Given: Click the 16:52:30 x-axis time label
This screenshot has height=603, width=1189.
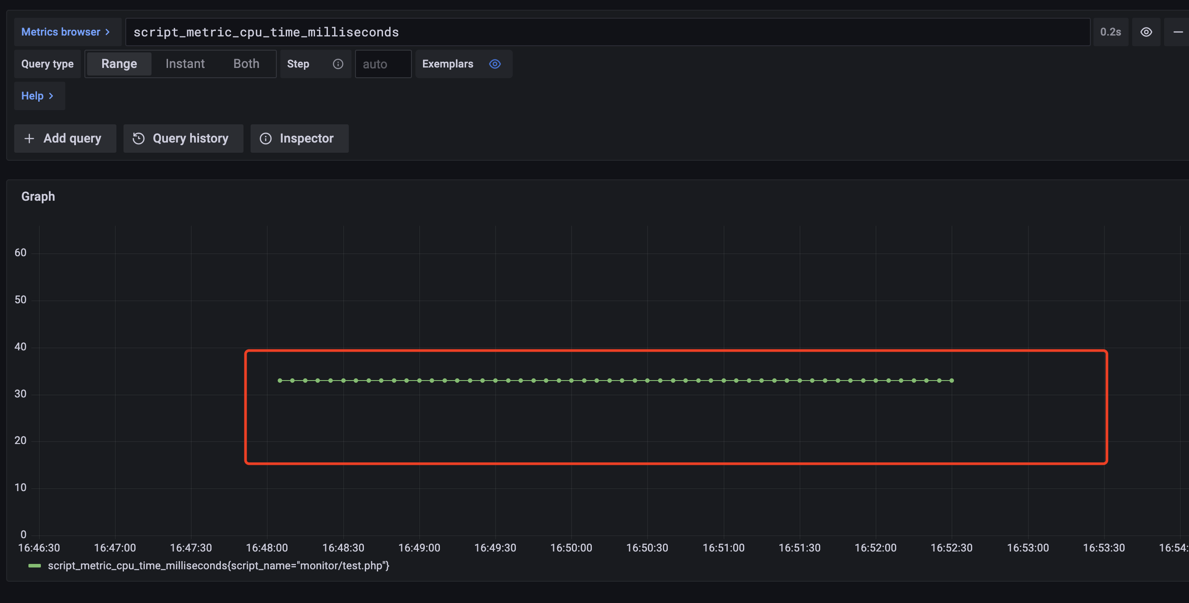Looking at the screenshot, I should [951, 547].
